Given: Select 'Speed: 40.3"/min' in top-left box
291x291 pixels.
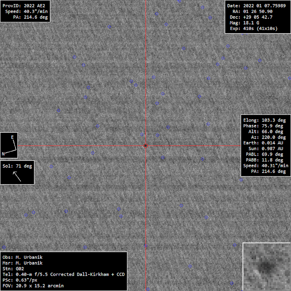Looking at the screenshot, I should point(26,11).
